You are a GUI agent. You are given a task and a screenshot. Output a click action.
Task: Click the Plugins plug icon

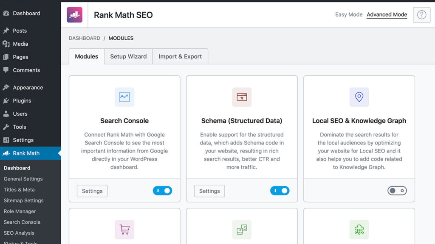(x=6, y=101)
